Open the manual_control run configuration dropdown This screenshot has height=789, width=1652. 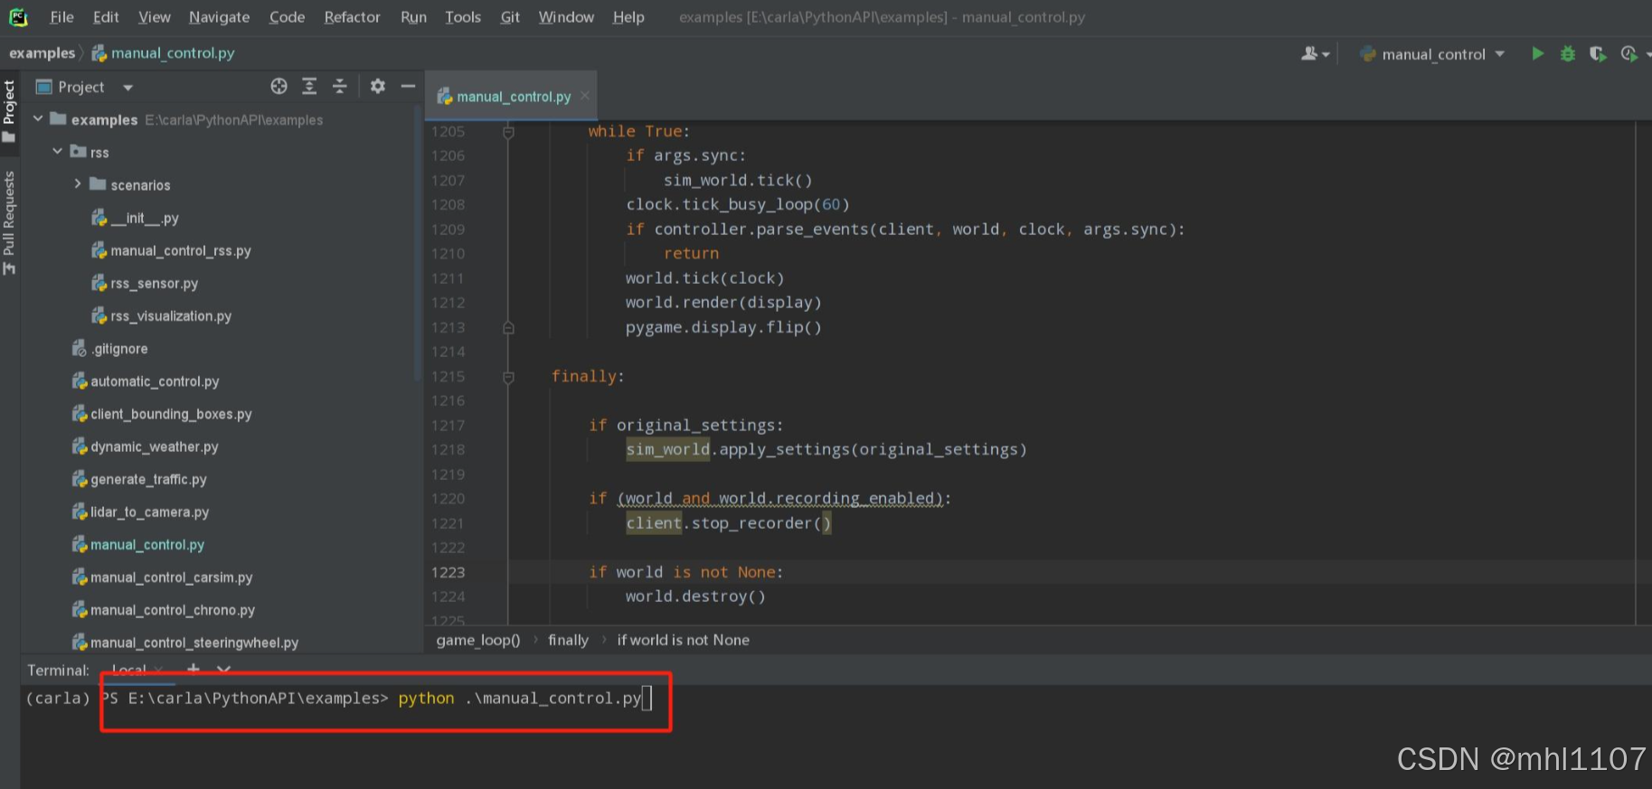(1433, 54)
